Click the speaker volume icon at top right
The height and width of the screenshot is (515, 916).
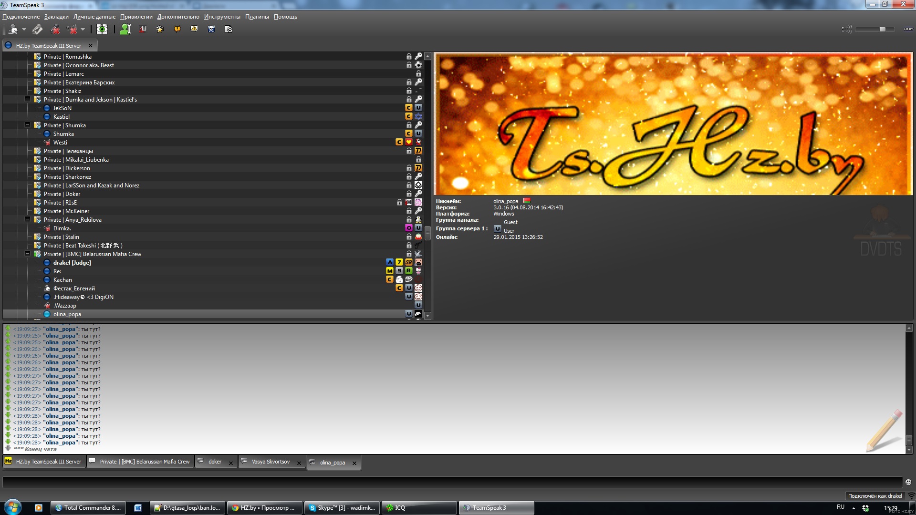(x=846, y=29)
